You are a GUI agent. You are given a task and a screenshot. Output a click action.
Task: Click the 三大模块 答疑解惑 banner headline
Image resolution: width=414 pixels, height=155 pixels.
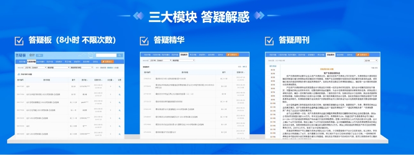pyautogui.click(x=199, y=17)
